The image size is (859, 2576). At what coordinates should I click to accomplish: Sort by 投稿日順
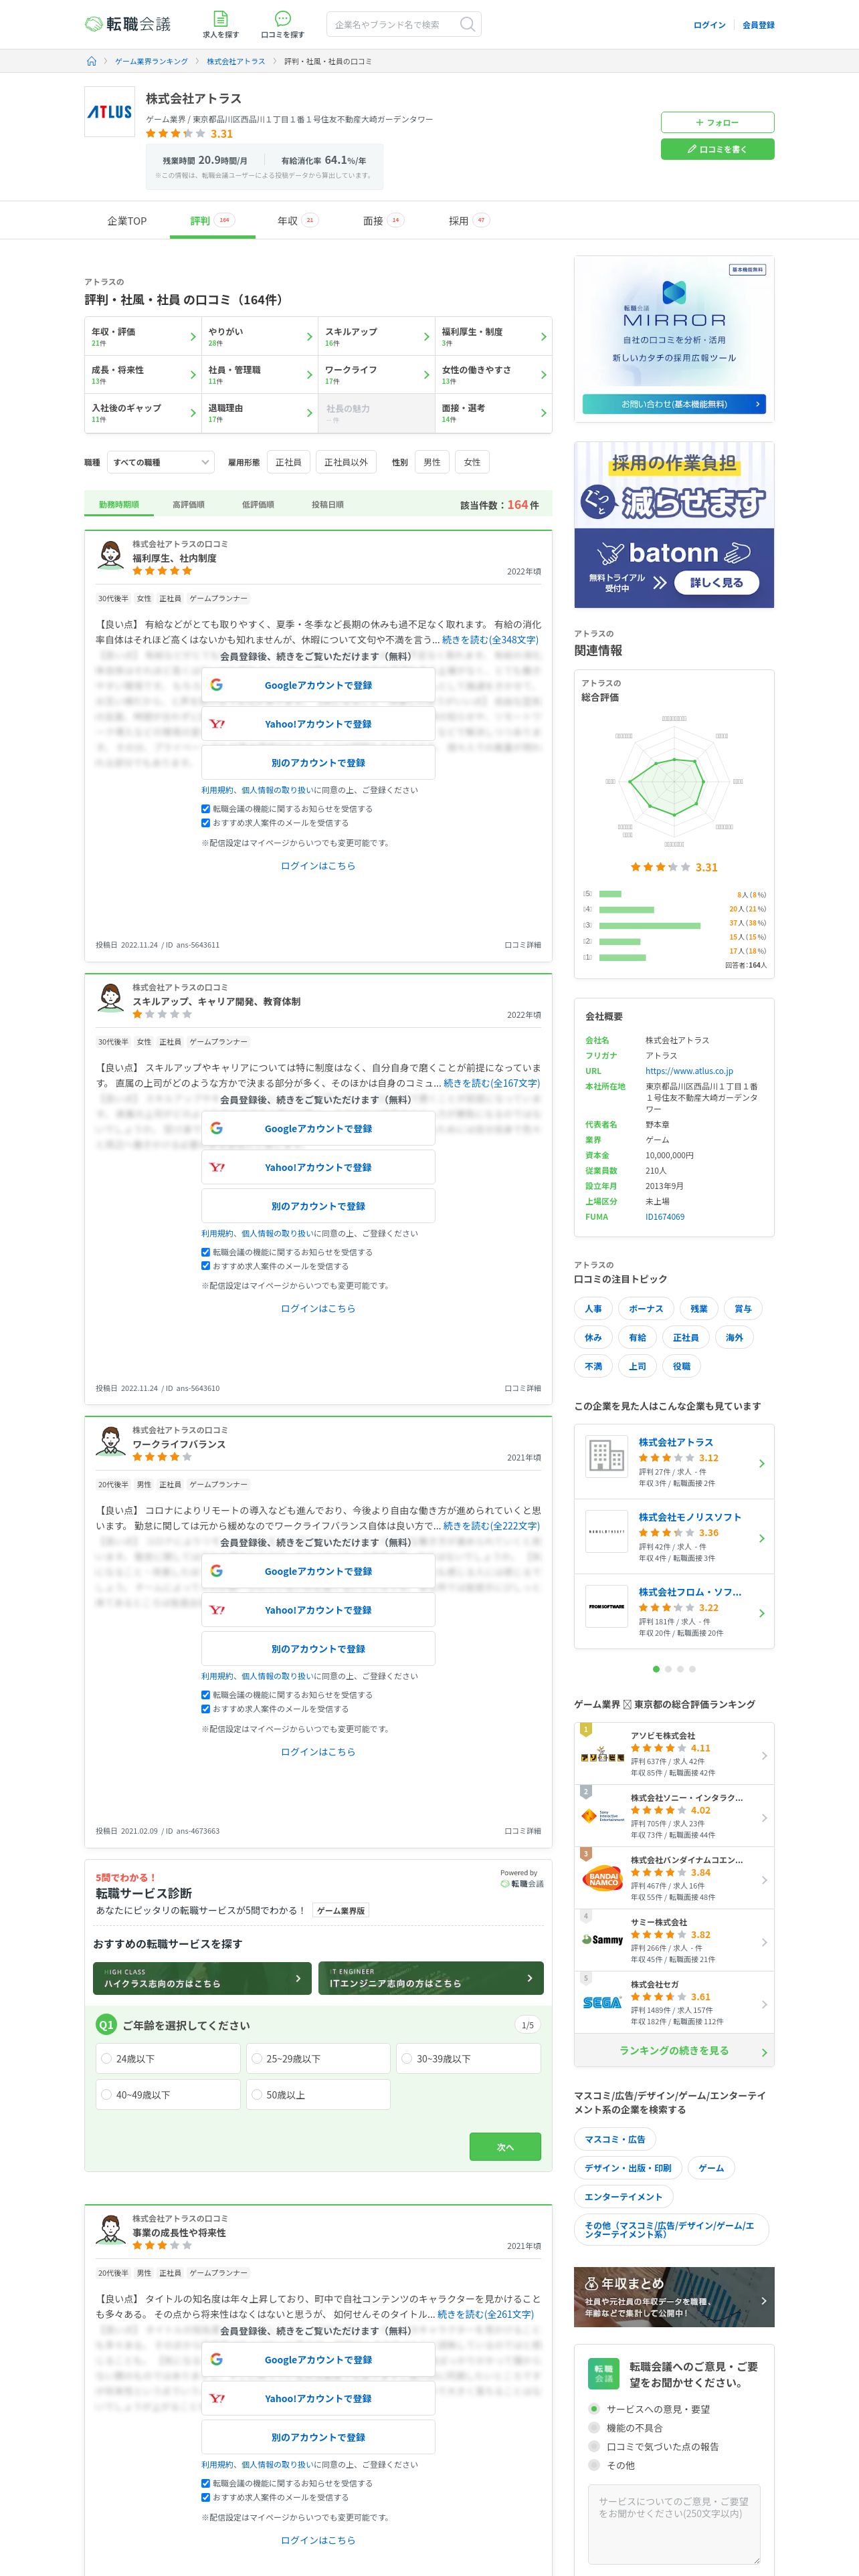[x=327, y=505]
